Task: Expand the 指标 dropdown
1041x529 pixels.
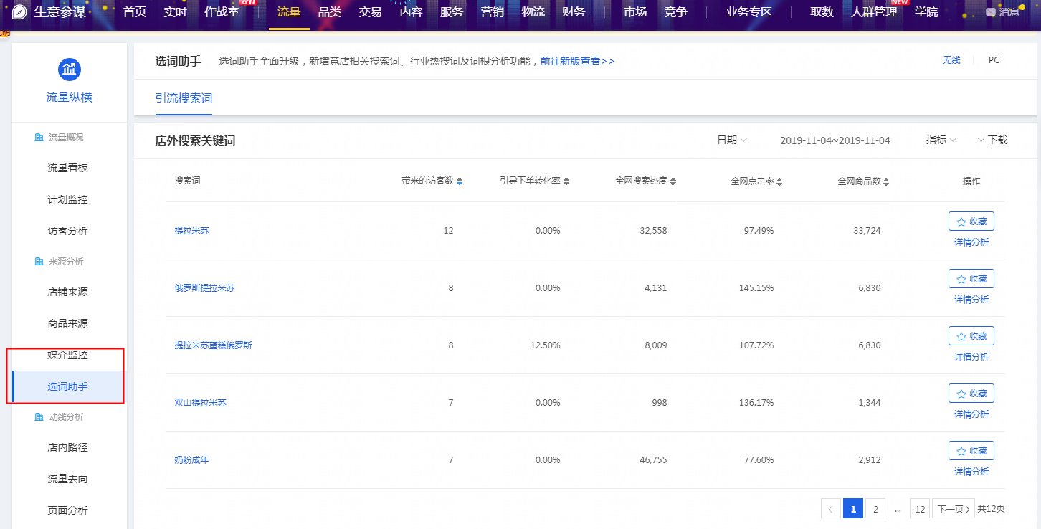Action: pos(941,140)
